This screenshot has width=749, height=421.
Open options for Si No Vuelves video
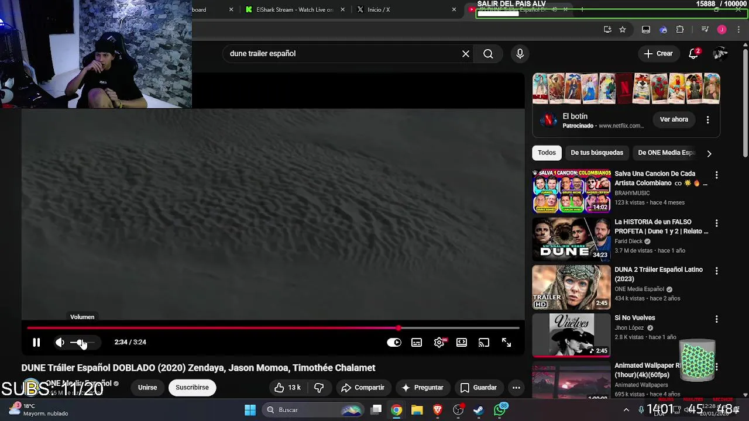tap(716, 319)
